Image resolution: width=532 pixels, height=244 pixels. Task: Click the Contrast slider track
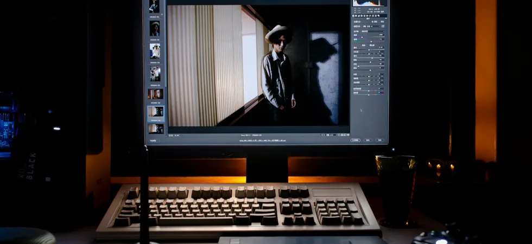coord(369,54)
